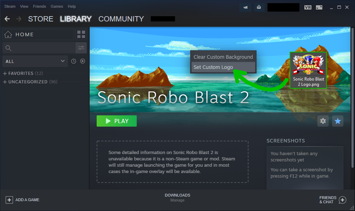
Task: Open the Friends menu
Action: pyautogui.click(x=39, y=6)
